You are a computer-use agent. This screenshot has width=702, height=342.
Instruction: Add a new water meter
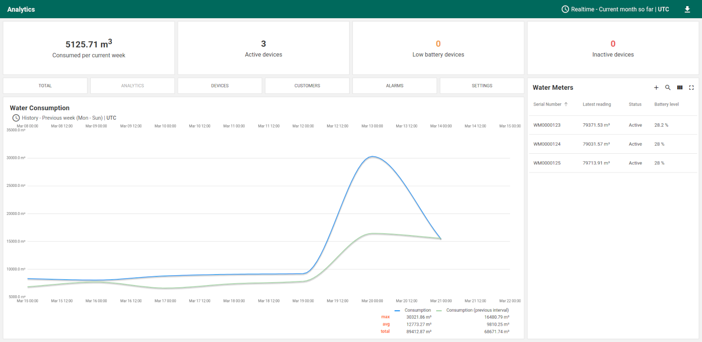[x=656, y=87]
